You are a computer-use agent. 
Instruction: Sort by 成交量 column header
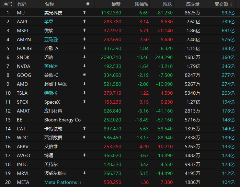coord(193,4)
